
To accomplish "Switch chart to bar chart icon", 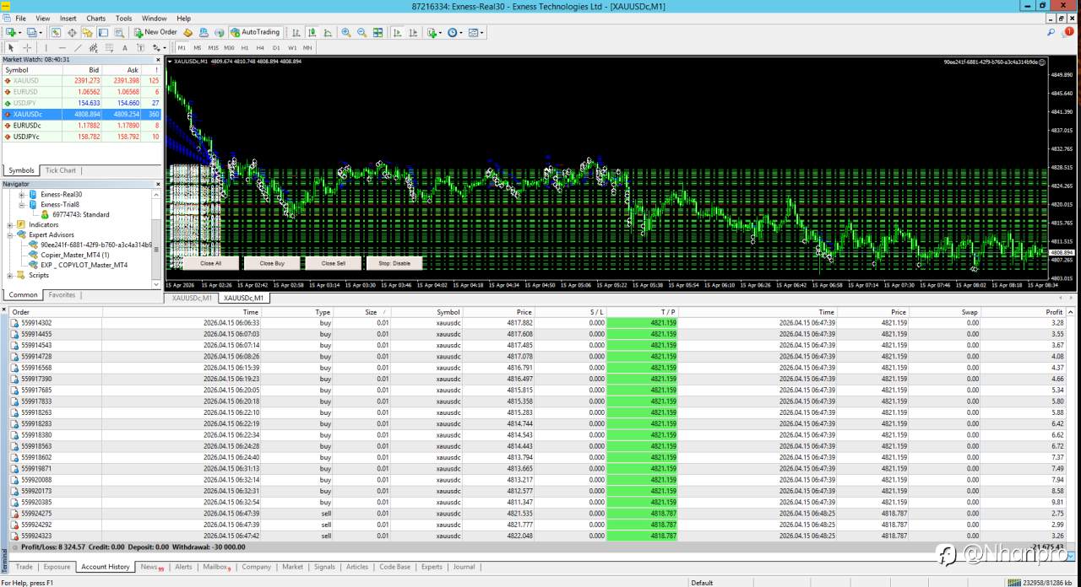I will coord(296,32).
